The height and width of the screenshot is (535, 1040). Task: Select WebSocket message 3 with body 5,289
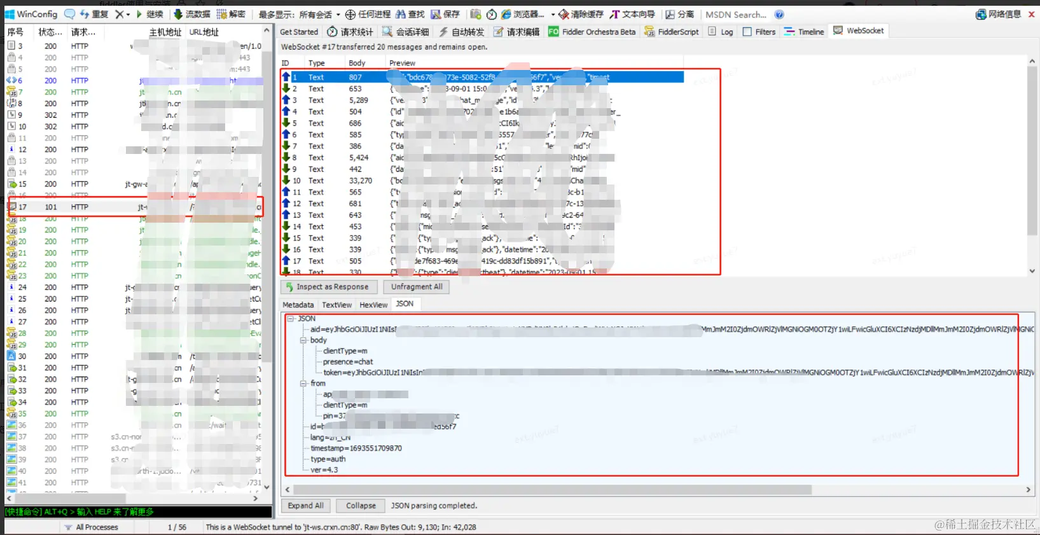482,100
